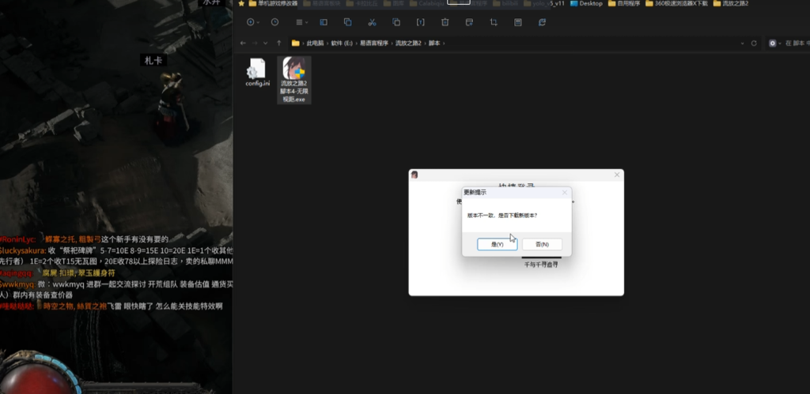Close the 更新提示 update prompt dialog
The height and width of the screenshot is (394, 810).
(564, 193)
